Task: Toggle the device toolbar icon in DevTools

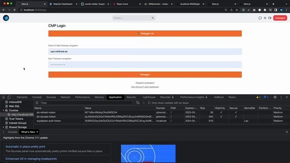Action: (9, 97)
